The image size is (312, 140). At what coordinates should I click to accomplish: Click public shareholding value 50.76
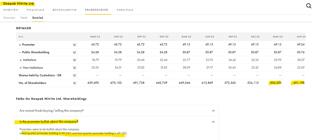301,52
